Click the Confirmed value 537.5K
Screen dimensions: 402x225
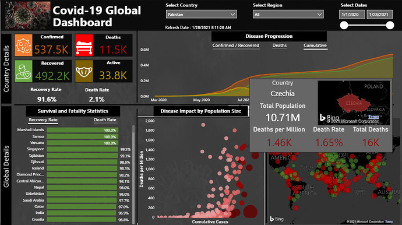pyautogui.click(x=51, y=50)
